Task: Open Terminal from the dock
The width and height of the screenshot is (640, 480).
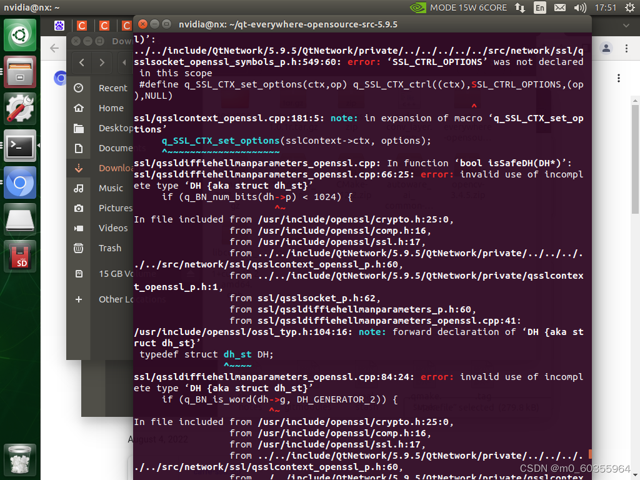Action: tap(19, 145)
